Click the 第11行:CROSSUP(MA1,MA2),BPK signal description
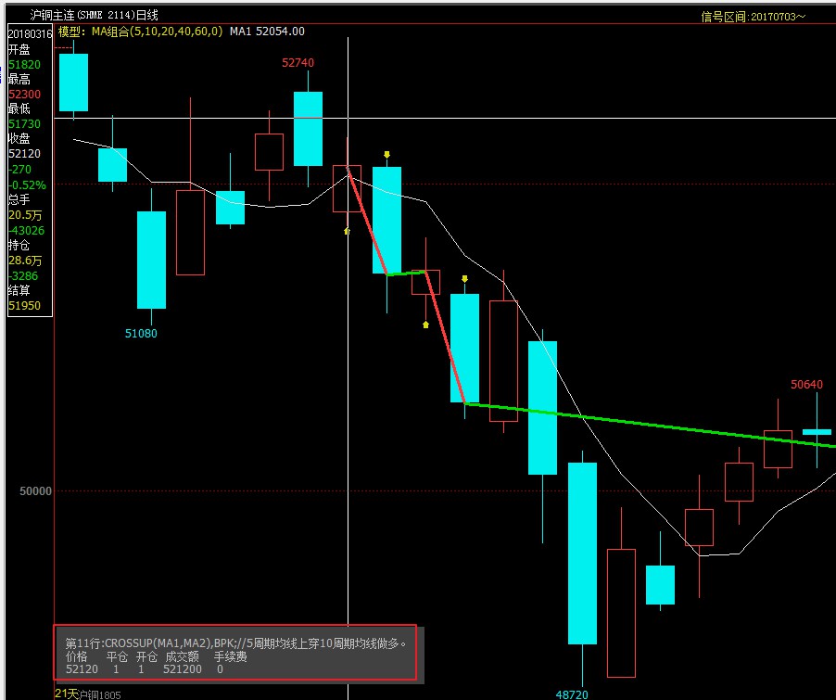 235,643
